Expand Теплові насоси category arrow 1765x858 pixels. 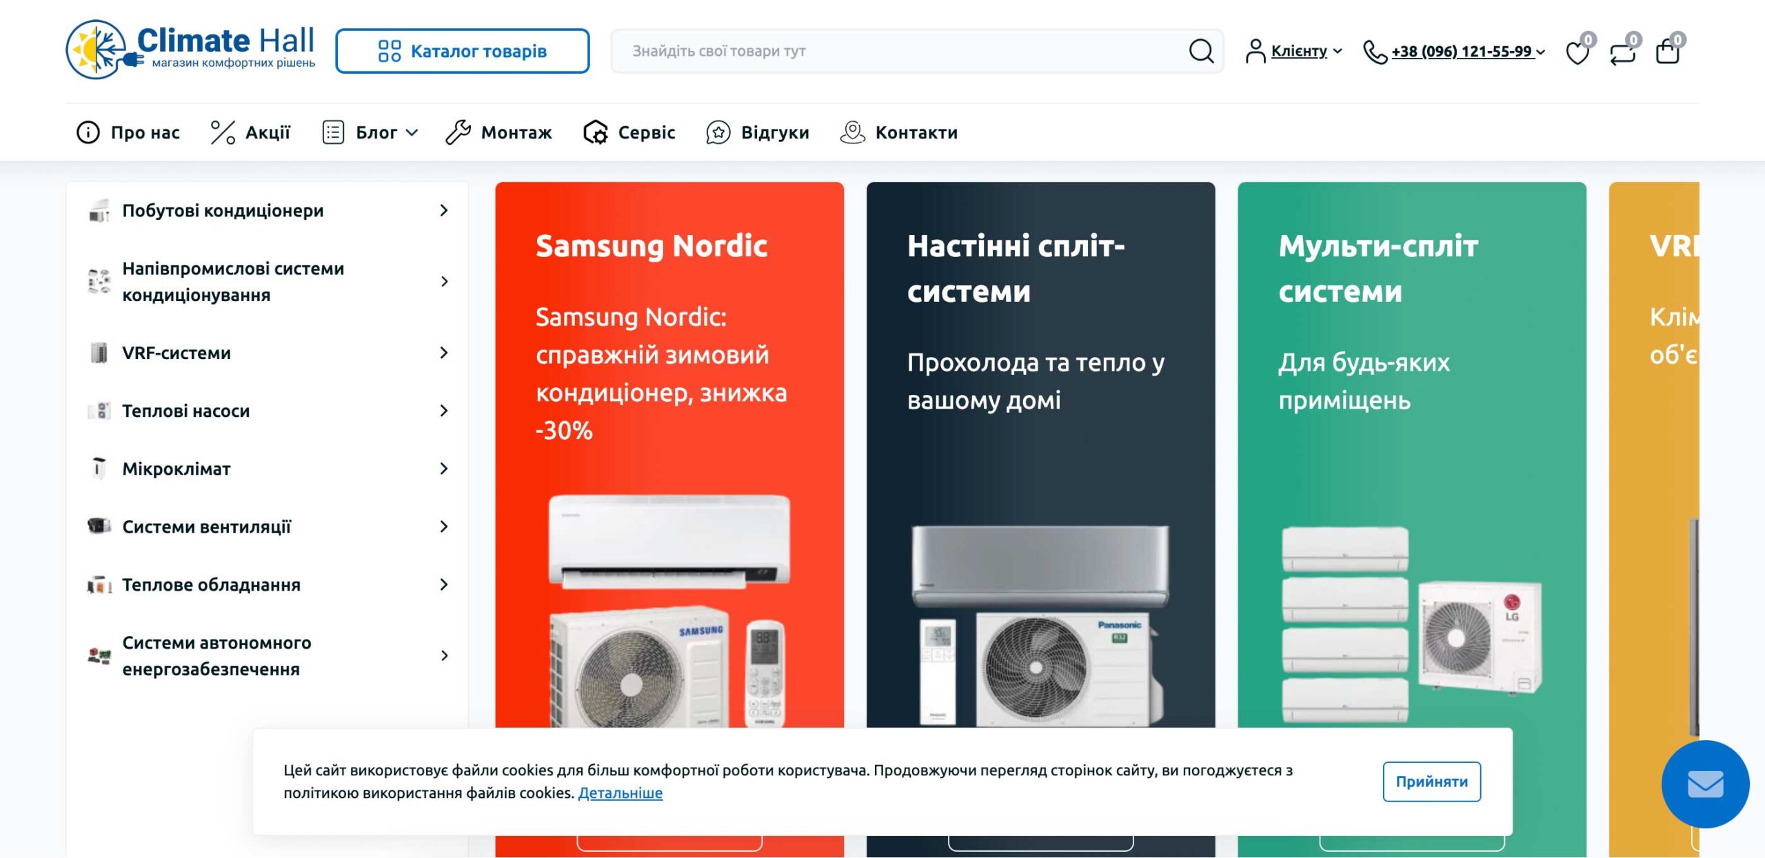(444, 411)
